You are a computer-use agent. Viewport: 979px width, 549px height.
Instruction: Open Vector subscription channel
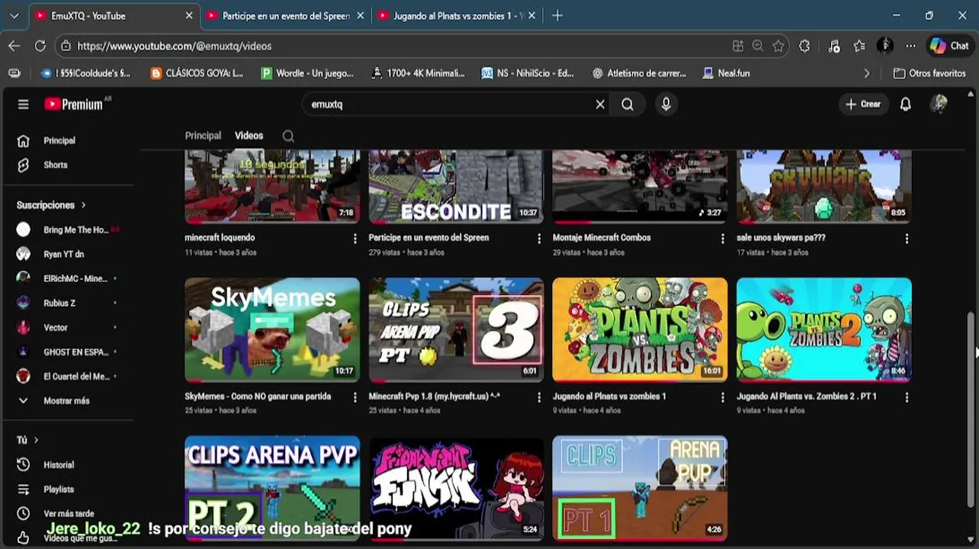click(67, 327)
